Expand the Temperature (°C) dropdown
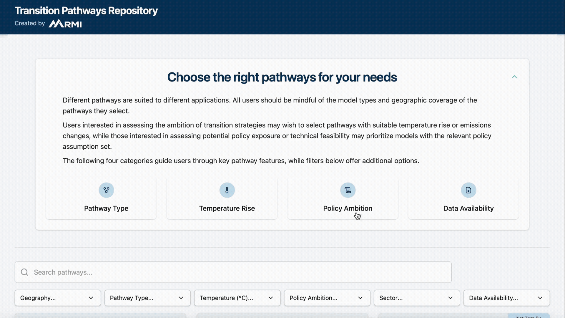Viewport: 565px width, 318px height. (x=237, y=298)
